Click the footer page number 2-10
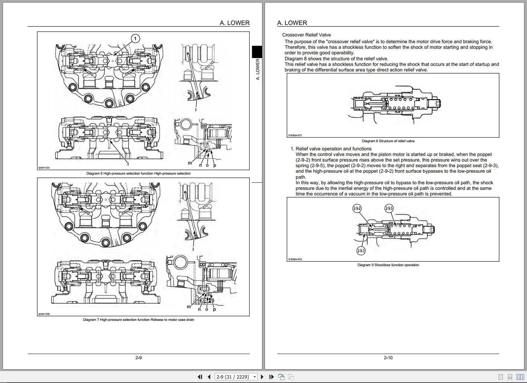 [388, 357]
